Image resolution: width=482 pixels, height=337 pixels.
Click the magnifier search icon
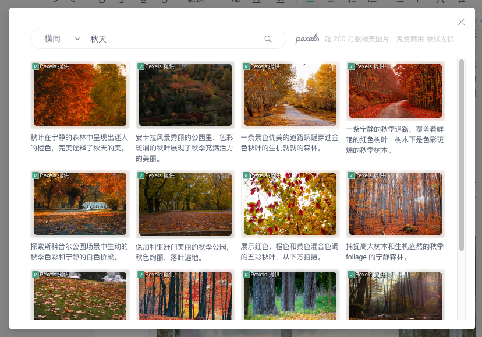point(268,39)
